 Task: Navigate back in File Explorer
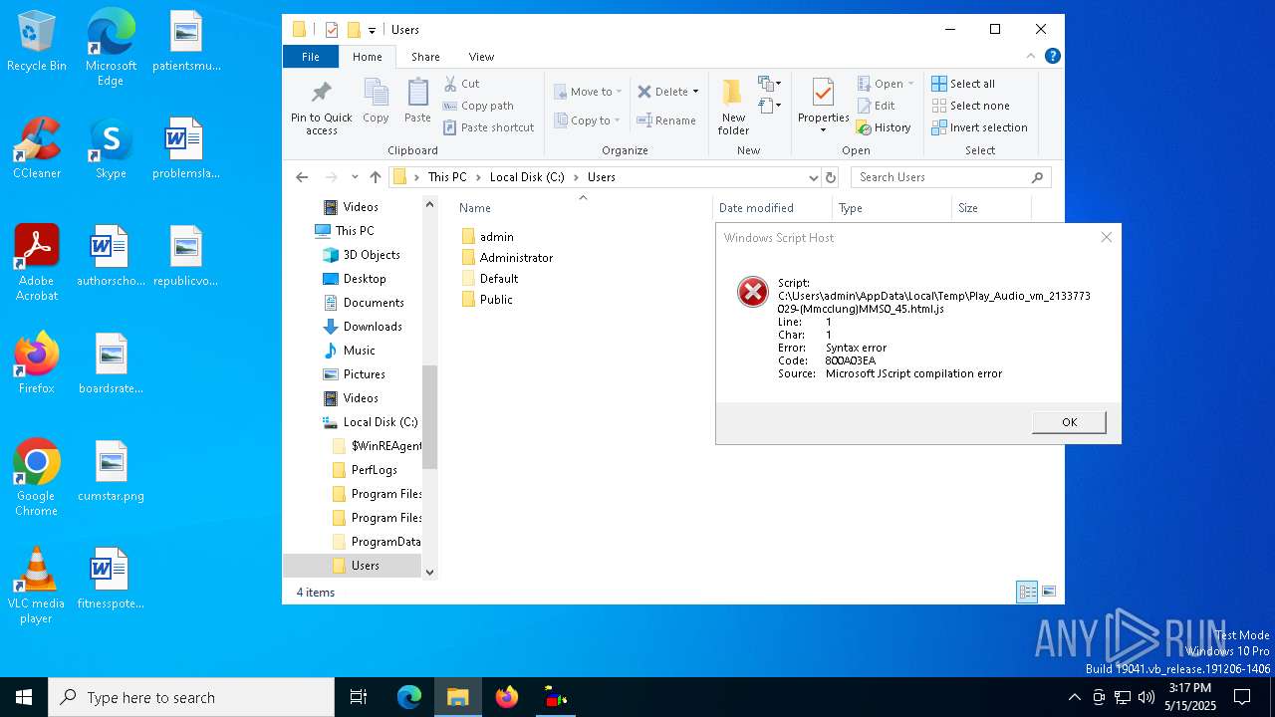[x=302, y=177]
